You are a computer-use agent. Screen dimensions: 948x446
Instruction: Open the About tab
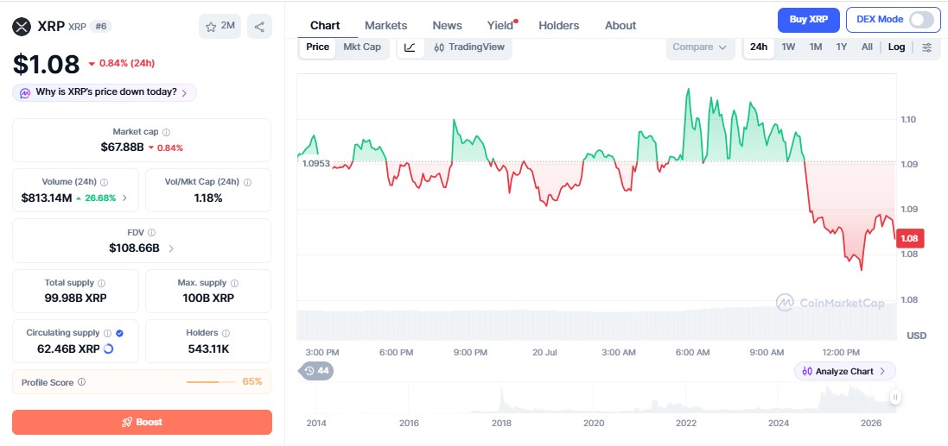pos(620,25)
